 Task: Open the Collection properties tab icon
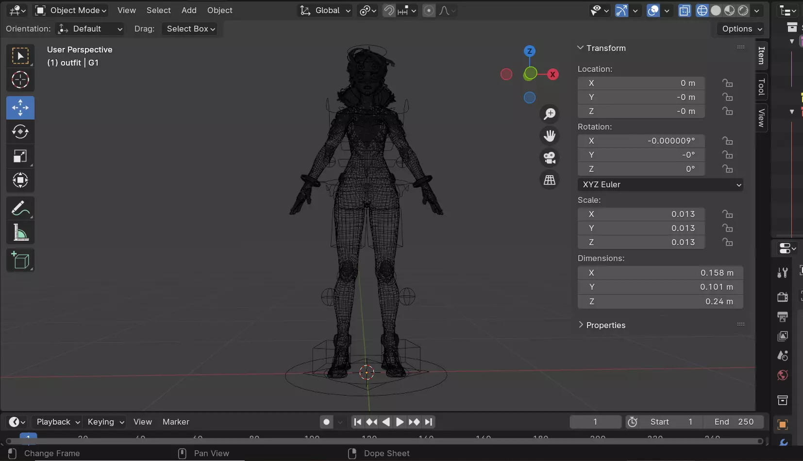click(x=782, y=400)
